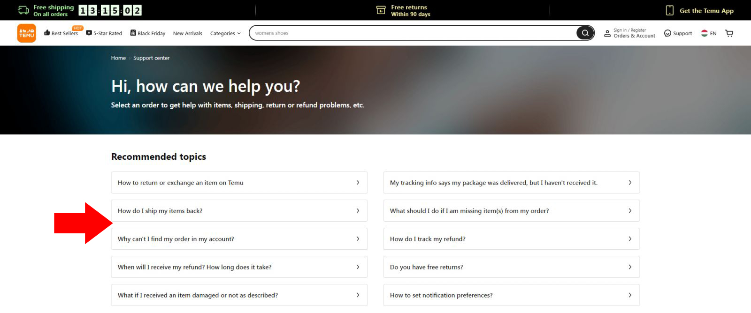Screen dimensions: 751x313
Task: Open chevron for 'Why can't I find my order'
Action: tap(358, 239)
